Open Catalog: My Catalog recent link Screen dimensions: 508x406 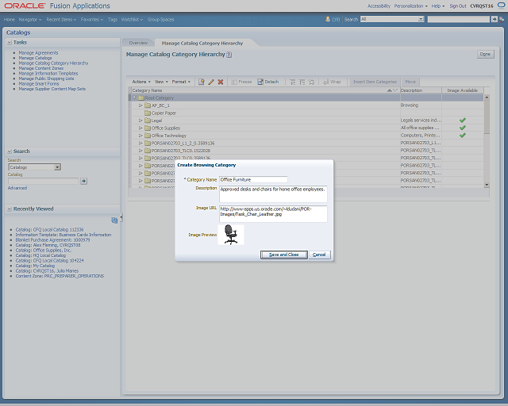click(x=35, y=266)
